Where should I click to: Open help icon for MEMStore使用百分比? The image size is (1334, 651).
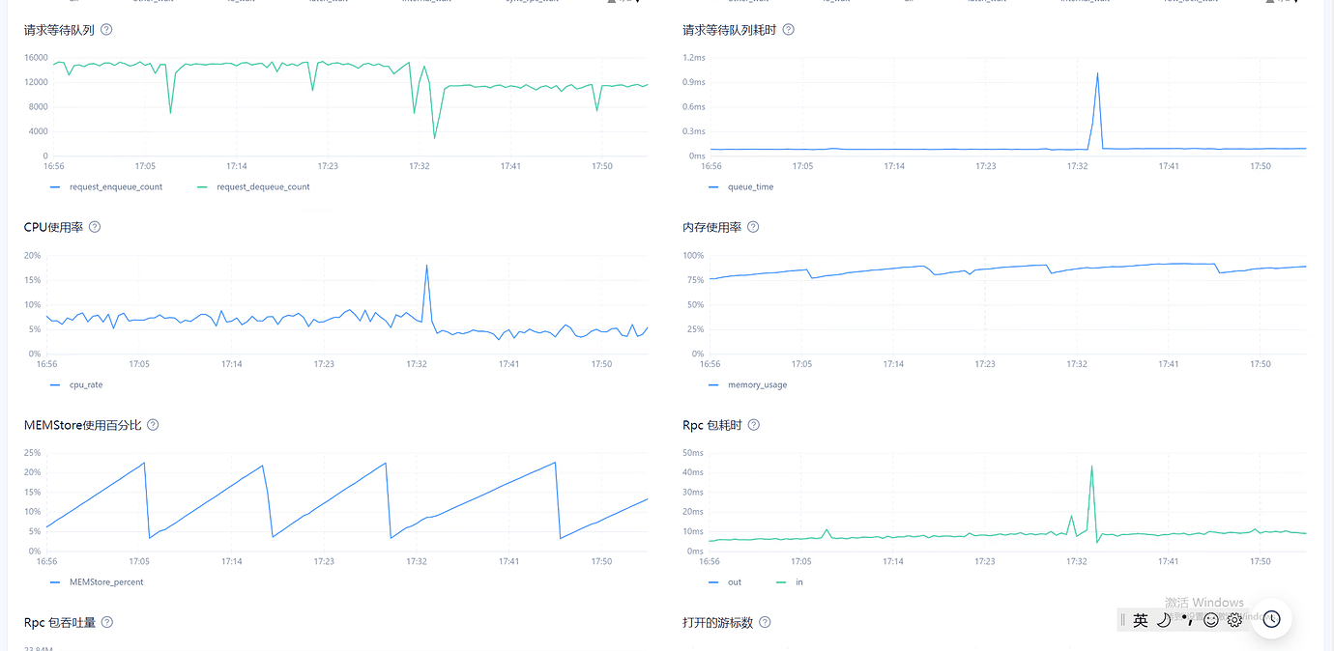153,425
